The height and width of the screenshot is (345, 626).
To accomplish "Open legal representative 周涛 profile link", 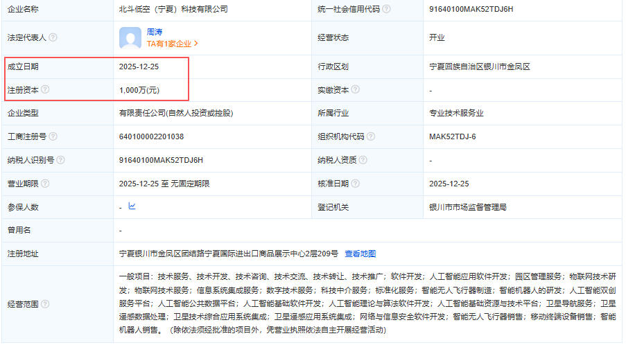I will tap(155, 32).
